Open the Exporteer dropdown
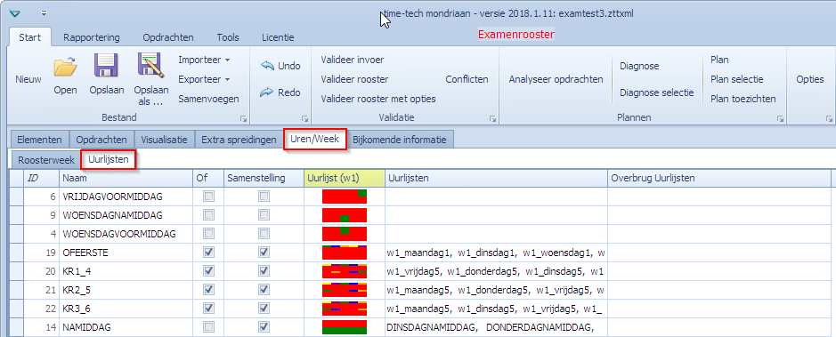This screenshot has height=337, width=836. (204, 79)
